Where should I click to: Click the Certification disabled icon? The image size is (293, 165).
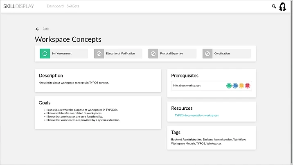207,54
